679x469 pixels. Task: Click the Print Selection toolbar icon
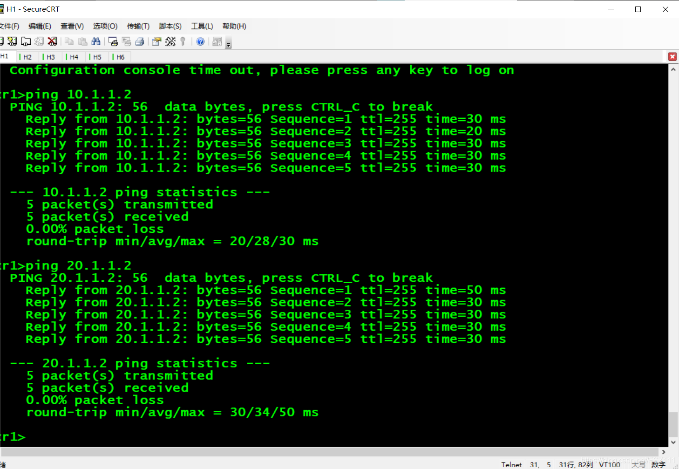pyautogui.click(x=126, y=41)
